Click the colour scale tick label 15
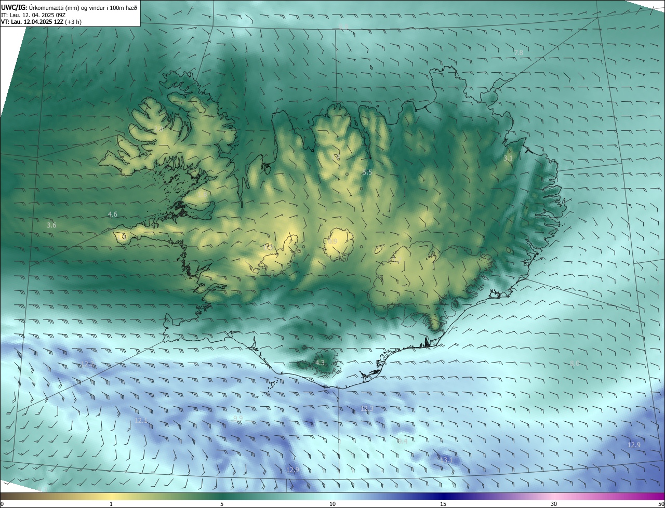665x508 pixels. [443, 504]
